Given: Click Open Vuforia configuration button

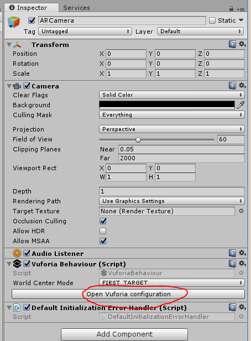Looking at the screenshot, I should [x=128, y=294].
